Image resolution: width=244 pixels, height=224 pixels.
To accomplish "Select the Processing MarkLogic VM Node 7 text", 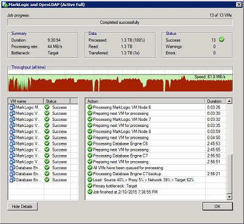I will click(x=122, y=119).
